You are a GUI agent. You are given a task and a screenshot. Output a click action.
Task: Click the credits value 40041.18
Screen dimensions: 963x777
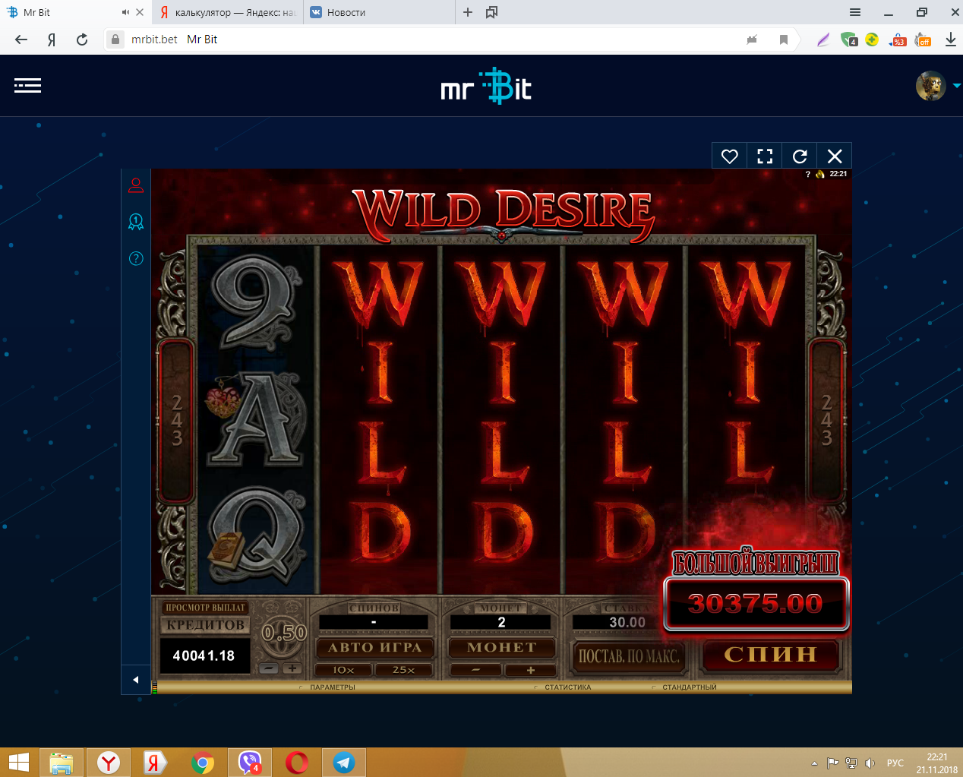click(x=204, y=655)
